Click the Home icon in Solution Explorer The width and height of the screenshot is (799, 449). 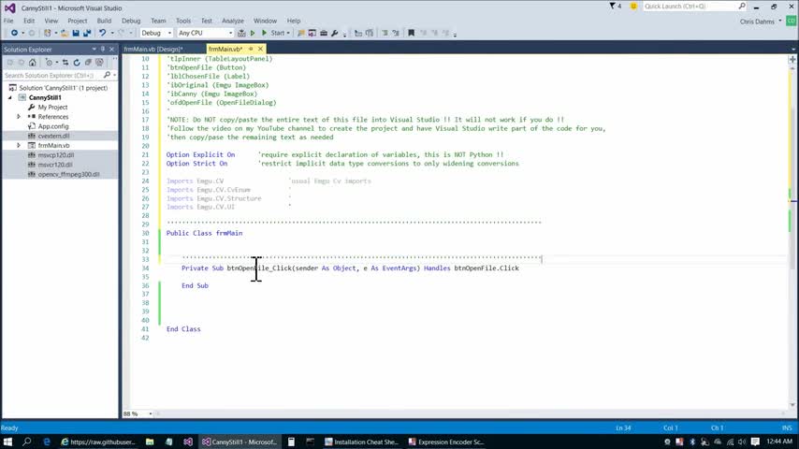click(x=33, y=62)
